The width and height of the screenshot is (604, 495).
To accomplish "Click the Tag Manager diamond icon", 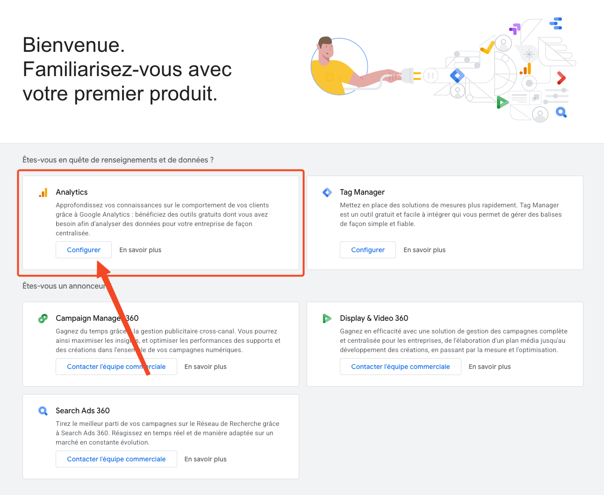I will tap(327, 192).
